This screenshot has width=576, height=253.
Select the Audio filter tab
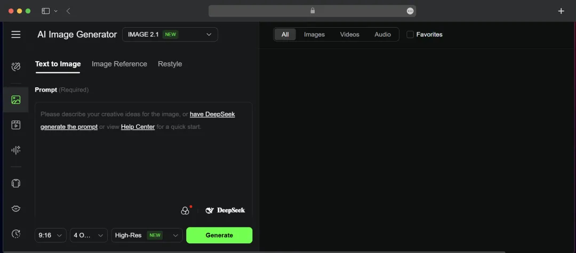pyautogui.click(x=383, y=35)
